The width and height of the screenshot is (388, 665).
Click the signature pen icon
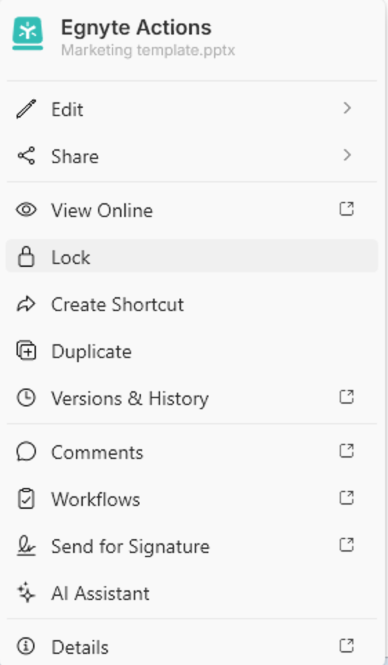[x=26, y=546]
